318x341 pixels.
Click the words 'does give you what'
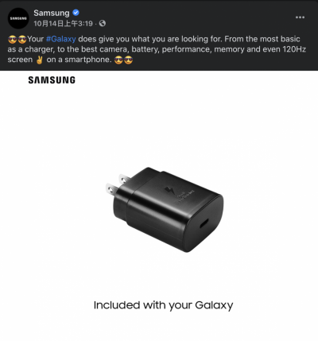pos(114,39)
